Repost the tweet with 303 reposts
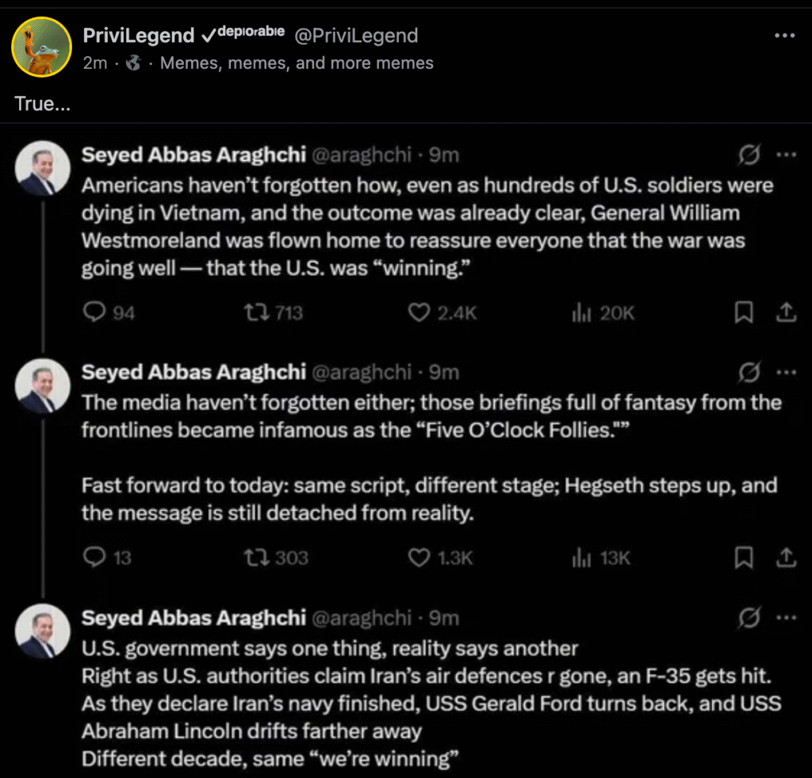The width and height of the screenshot is (812, 778). pos(259,558)
